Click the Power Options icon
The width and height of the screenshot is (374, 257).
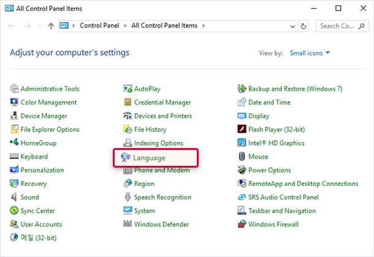tap(242, 170)
